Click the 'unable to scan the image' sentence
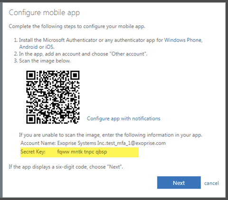 pyautogui.click(x=111, y=135)
